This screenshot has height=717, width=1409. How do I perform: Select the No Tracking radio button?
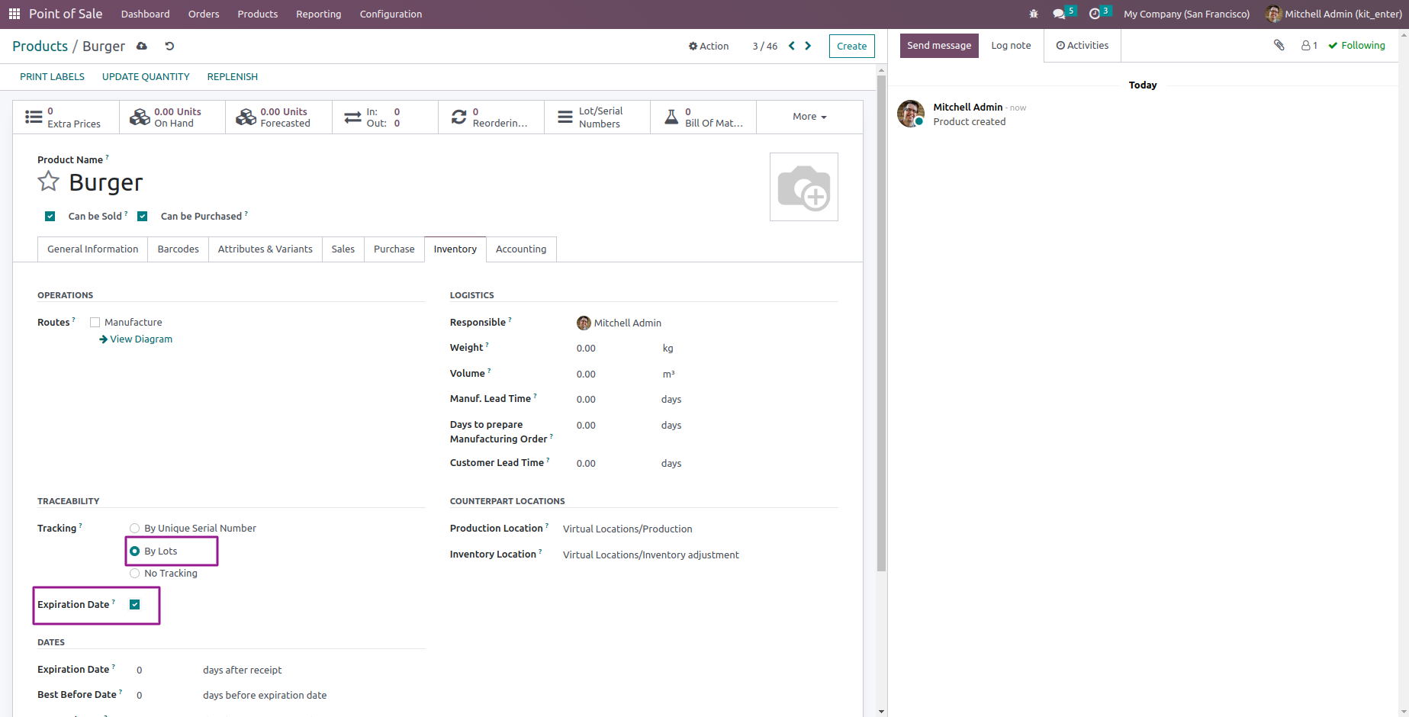click(x=135, y=573)
